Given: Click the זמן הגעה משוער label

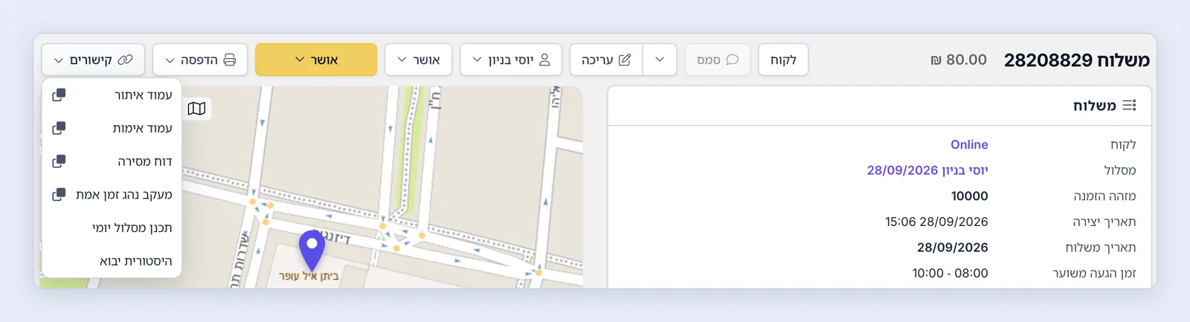Looking at the screenshot, I should 1094,274.
